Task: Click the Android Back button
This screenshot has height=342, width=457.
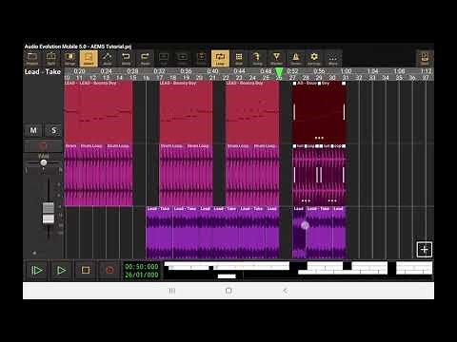Action: click(x=286, y=291)
